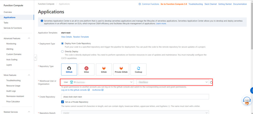Image resolution: width=253 pixels, height=114 pixels.
Task: Click the blue widget at right edge
Action: point(251,91)
